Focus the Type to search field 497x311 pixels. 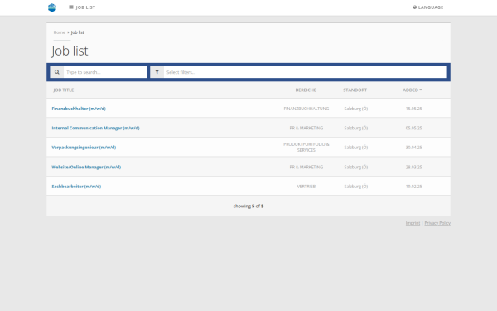(x=105, y=72)
